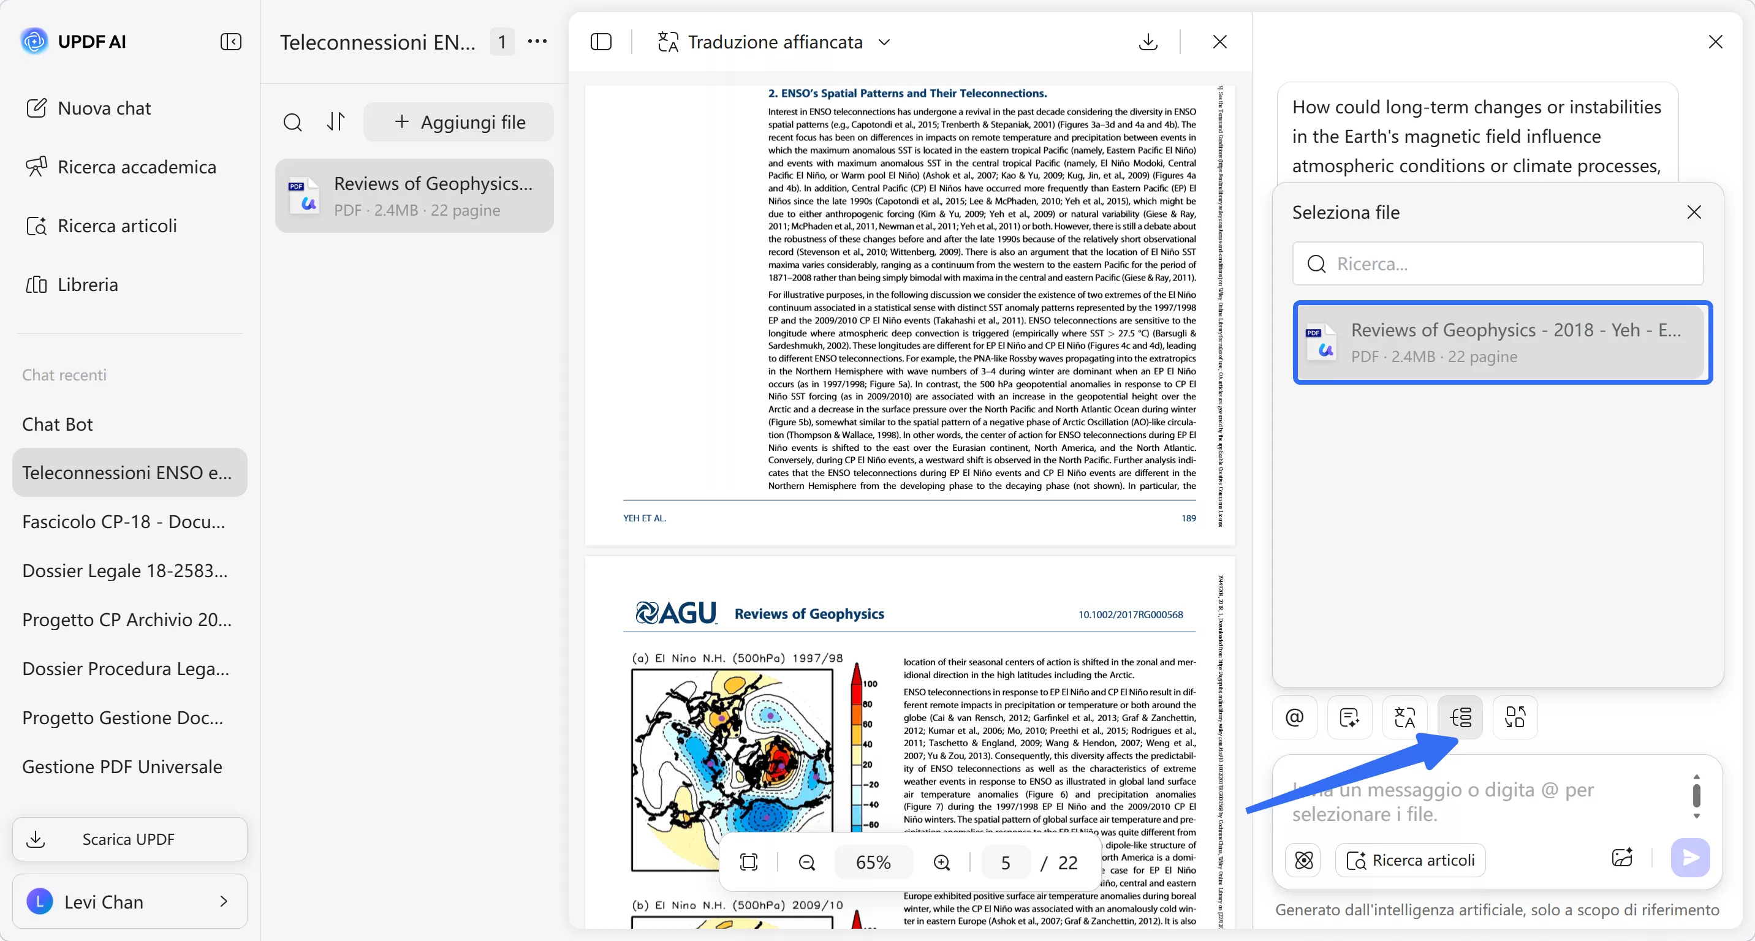Open image attachment icon near send button
The height and width of the screenshot is (941, 1755).
coord(1622,859)
